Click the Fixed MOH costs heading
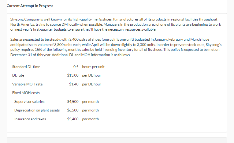 tap(26, 93)
